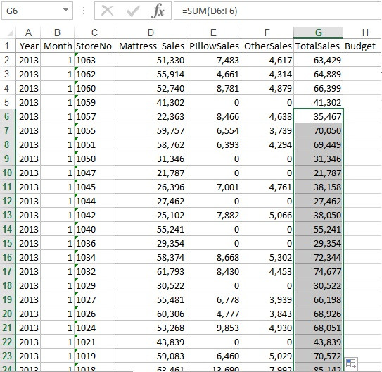Click pillow sales cell 9,853
Image resolution: width=382 pixels, height=372 pixels.
point(213,328)
